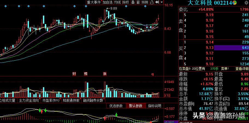Viewport: 249px width, 123px height.
Task: Click the 财 event marker under the chart
Action: [x=74, y=74]
